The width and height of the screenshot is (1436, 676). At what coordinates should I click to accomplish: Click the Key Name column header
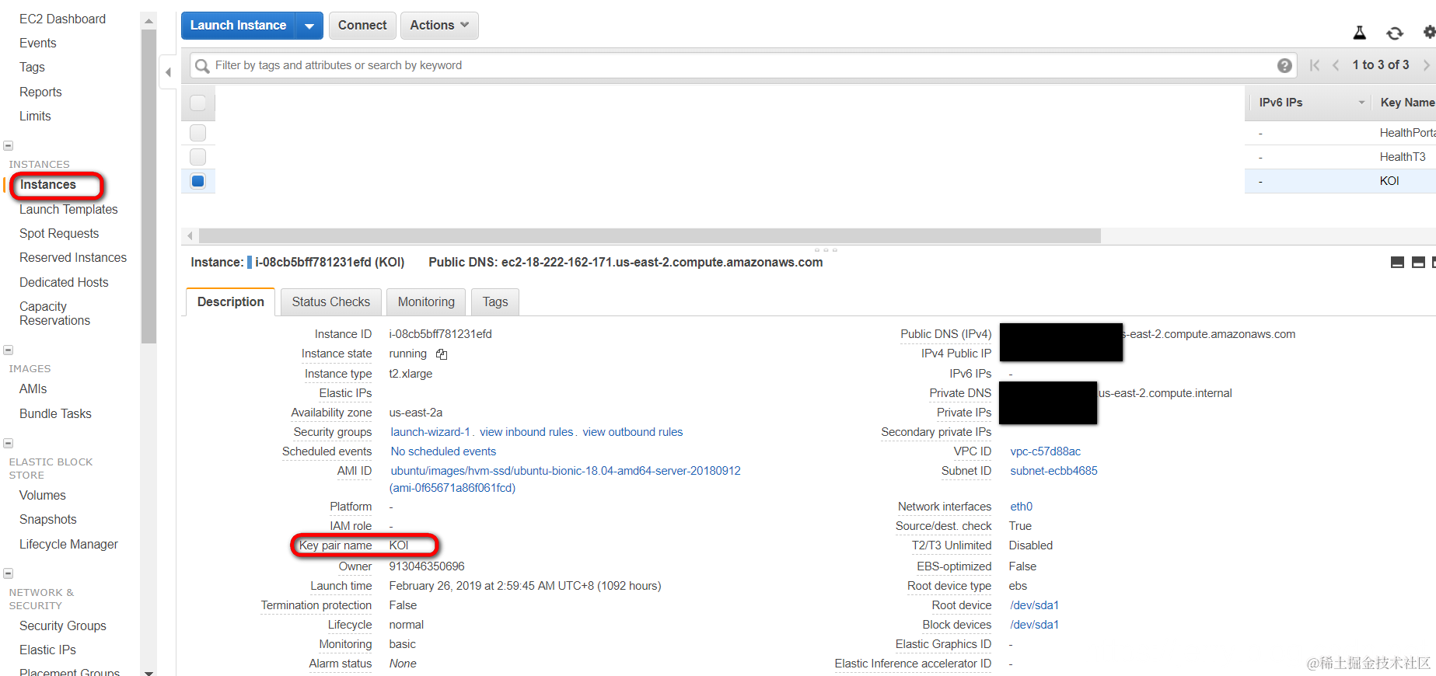pos(1407,103)
